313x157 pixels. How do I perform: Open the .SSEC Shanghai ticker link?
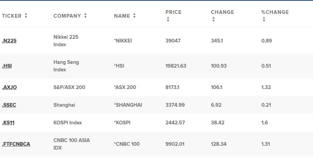[9, 105]
